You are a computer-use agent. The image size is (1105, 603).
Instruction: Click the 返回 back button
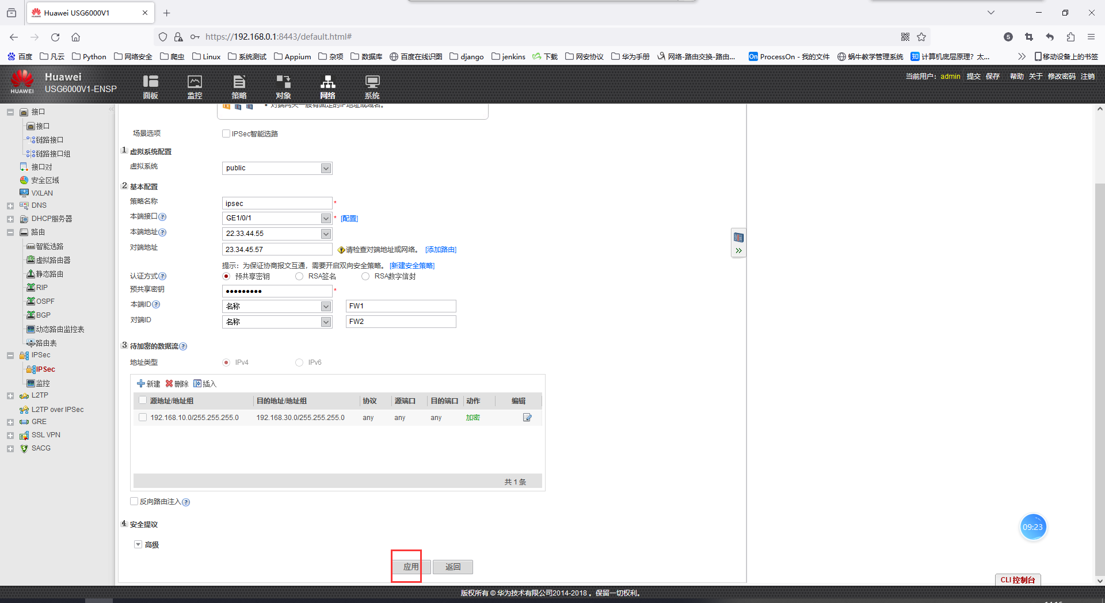click(x=453, y=567)
